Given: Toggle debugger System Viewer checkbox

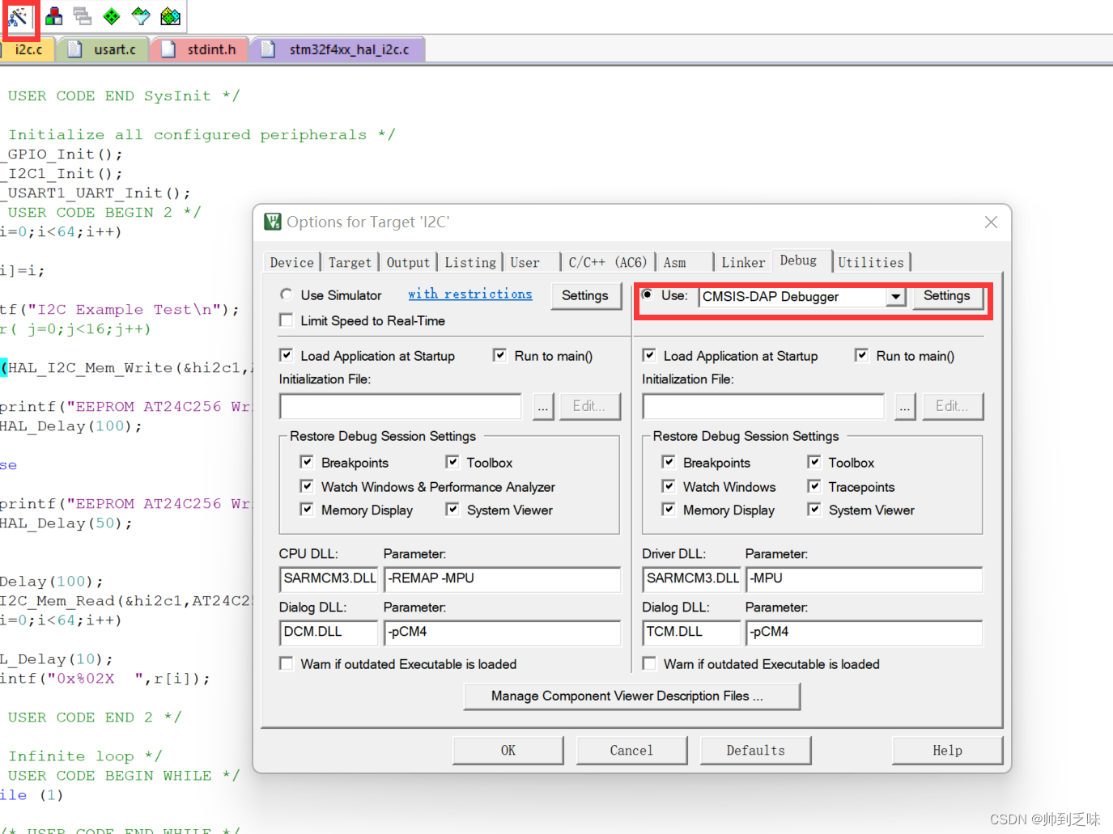Looking at the screenshot, I should point(814,510).
